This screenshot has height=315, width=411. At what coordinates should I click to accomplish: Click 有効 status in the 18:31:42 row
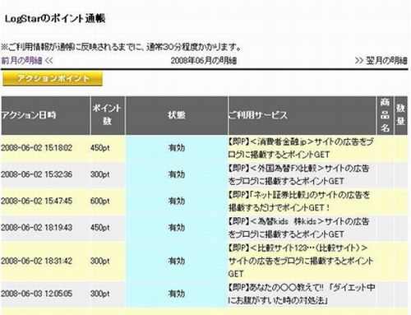(x=177, y=261)
